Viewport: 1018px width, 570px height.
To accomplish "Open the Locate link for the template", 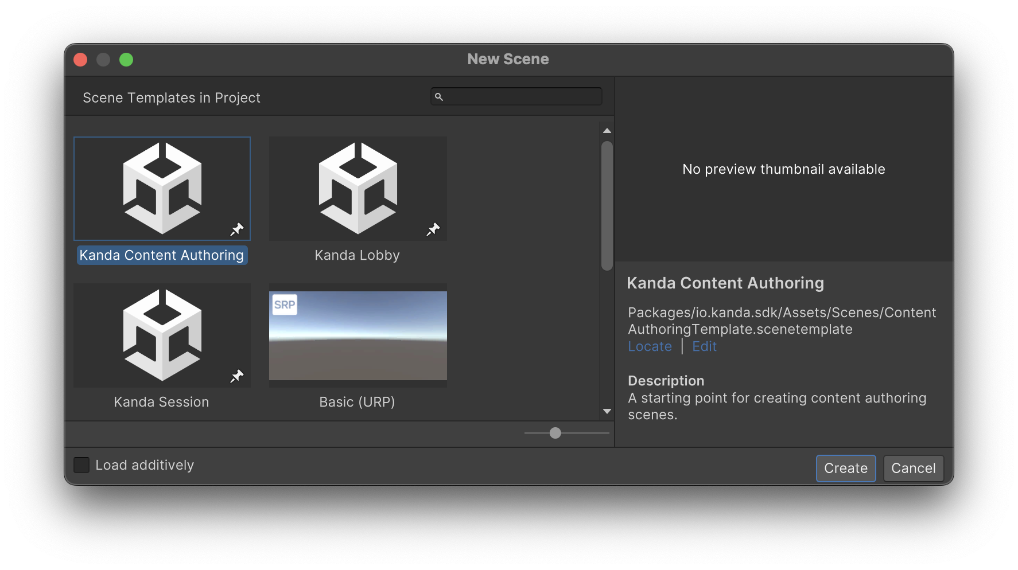I will coord(650,346).
